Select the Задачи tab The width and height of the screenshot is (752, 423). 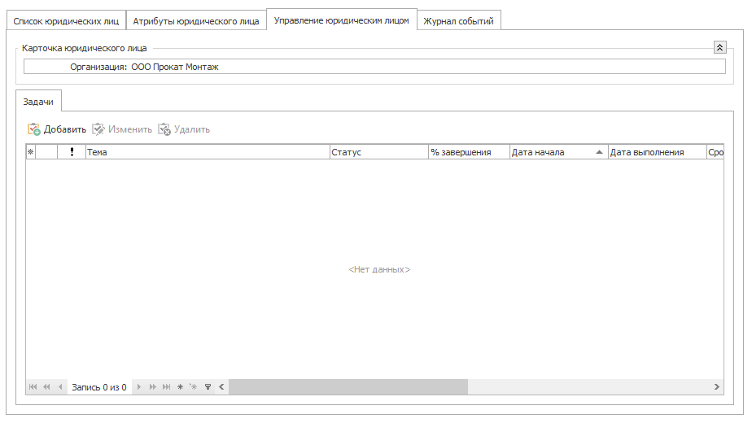[38, 101]
